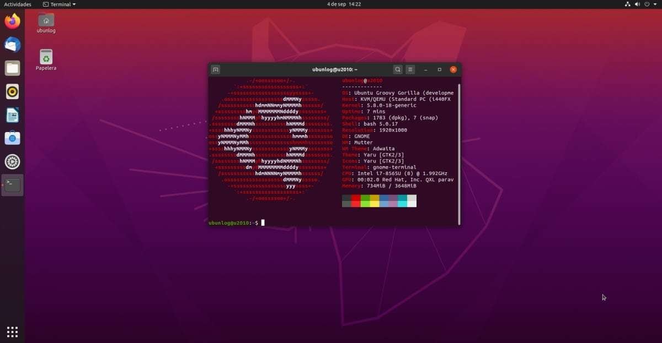Click the terminal search magnifier button
This screenshot has width=662, height=343.
click(398, 69)
